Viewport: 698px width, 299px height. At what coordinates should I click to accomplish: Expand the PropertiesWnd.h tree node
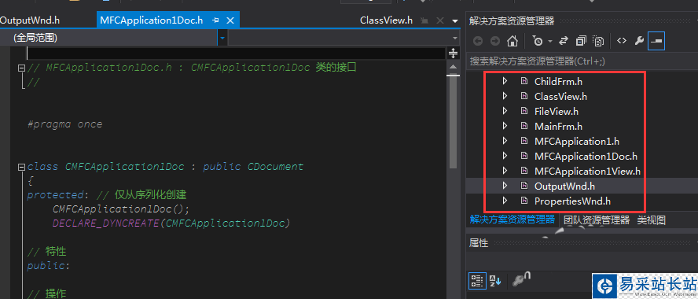point(505,201)
